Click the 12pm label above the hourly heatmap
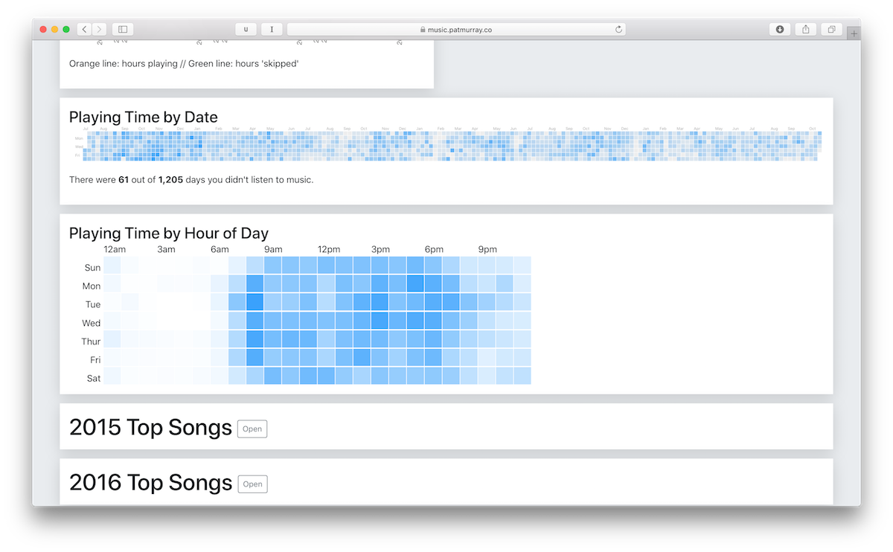This screenshot has width=893, height=552. [329, 249]
